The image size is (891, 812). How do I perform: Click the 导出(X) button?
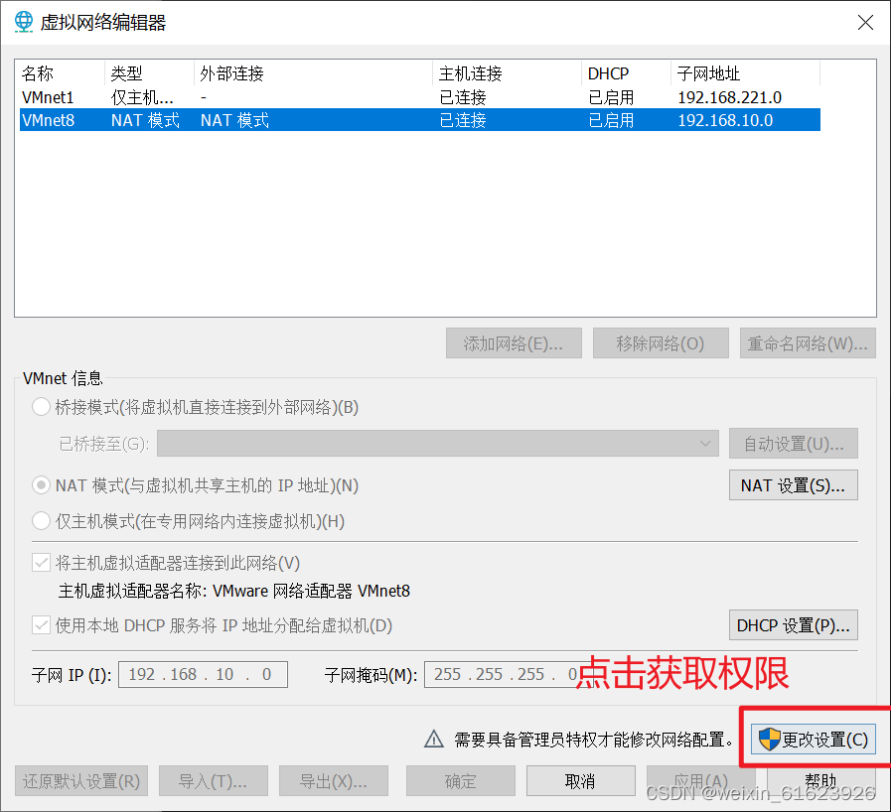pos(334,781)
